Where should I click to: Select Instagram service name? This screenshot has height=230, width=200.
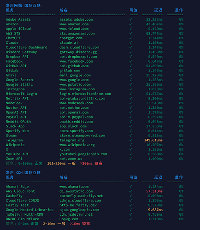[15, 89]
